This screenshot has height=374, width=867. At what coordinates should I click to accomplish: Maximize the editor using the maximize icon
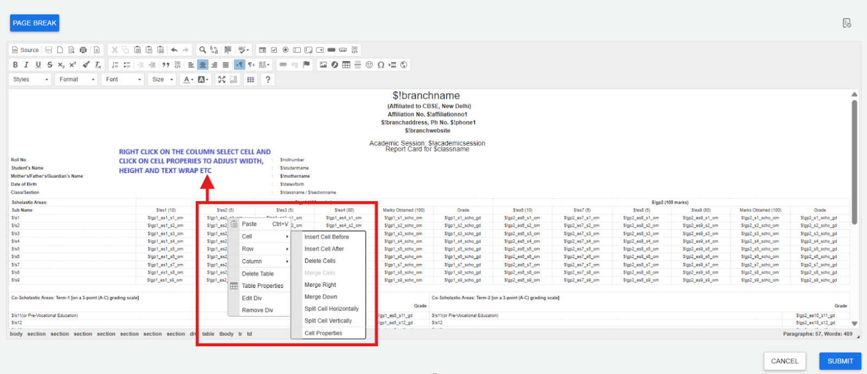222,79
